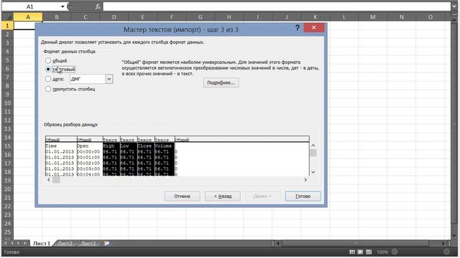Open the Name Box dropdown arrow

[63, 6]
